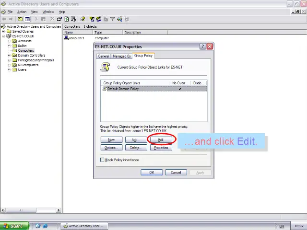Toggle the Show/Hide console tree icon
The height and width of the screenshot is (230, 307).
[x=27, y=19]
